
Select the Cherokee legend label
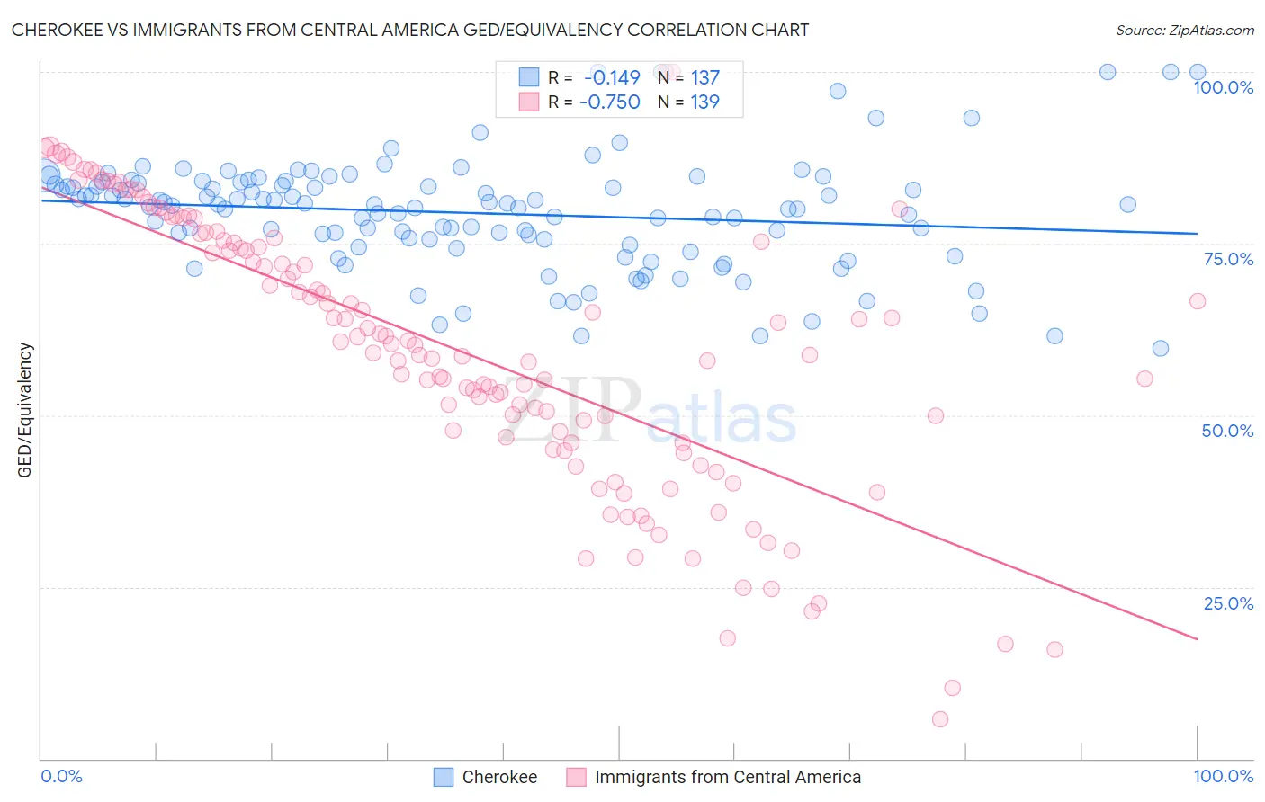[x=499, y=777]
